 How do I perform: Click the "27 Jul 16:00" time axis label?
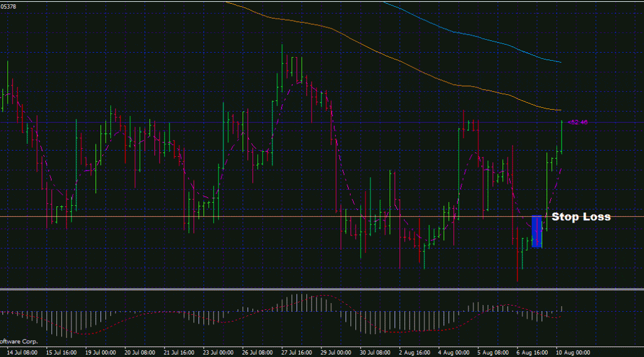tap(297, 353)
